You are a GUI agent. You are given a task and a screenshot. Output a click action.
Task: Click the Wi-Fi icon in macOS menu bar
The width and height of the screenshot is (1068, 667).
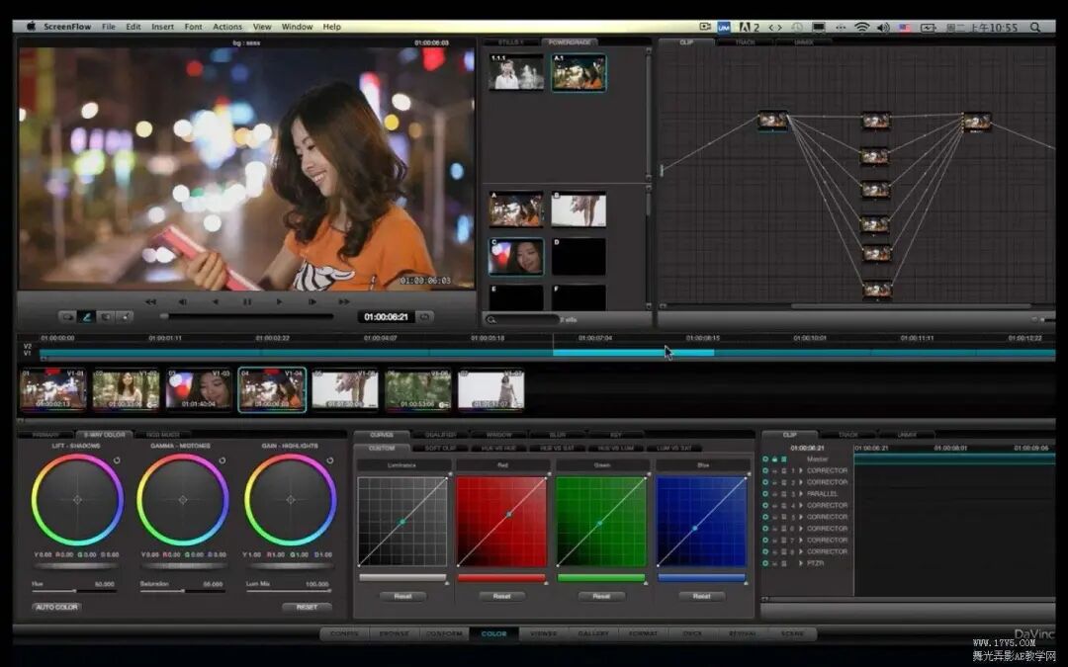[x=861, y=27]
